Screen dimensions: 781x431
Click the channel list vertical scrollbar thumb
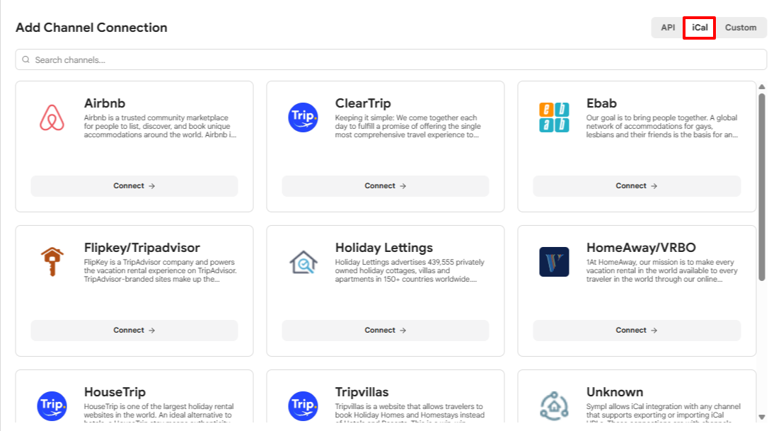point(762,187)
